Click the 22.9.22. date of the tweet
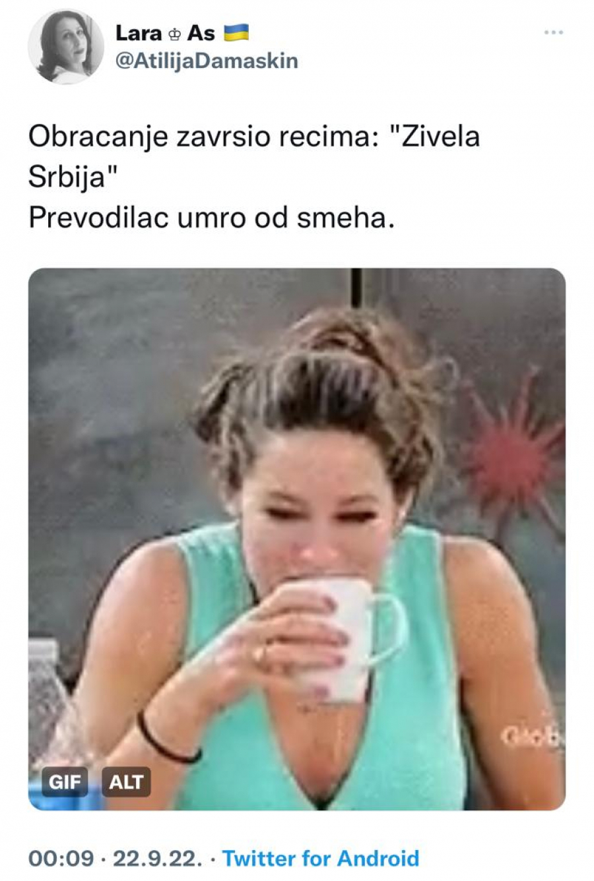 tap(157, 858)
